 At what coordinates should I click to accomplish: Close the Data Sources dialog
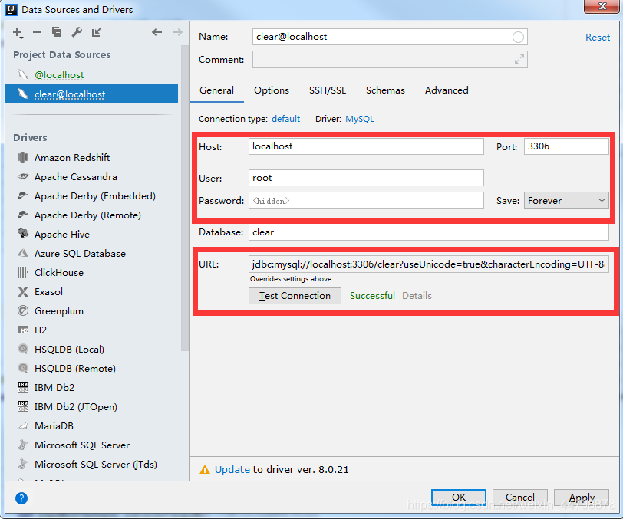[602, 6]
